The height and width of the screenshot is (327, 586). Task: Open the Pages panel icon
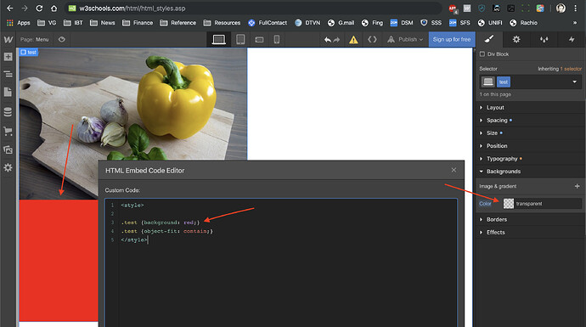(x=8, y=92)
